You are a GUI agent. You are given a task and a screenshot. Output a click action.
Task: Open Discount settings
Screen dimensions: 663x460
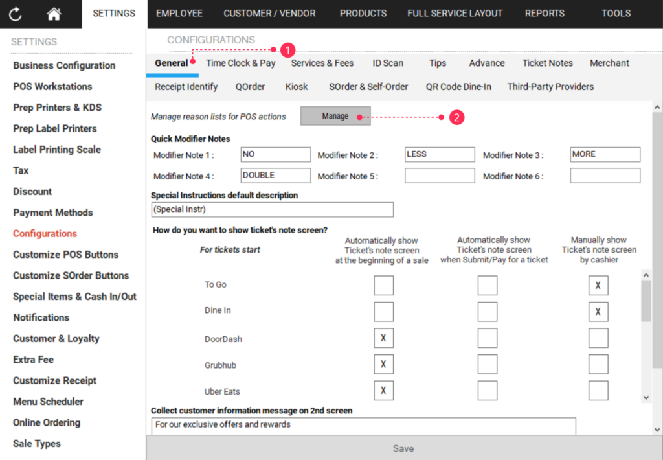pos(32,192)
